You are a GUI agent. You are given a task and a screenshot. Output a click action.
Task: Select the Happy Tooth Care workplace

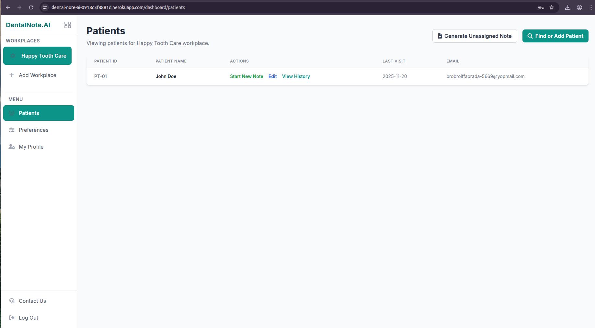(44, 56)
